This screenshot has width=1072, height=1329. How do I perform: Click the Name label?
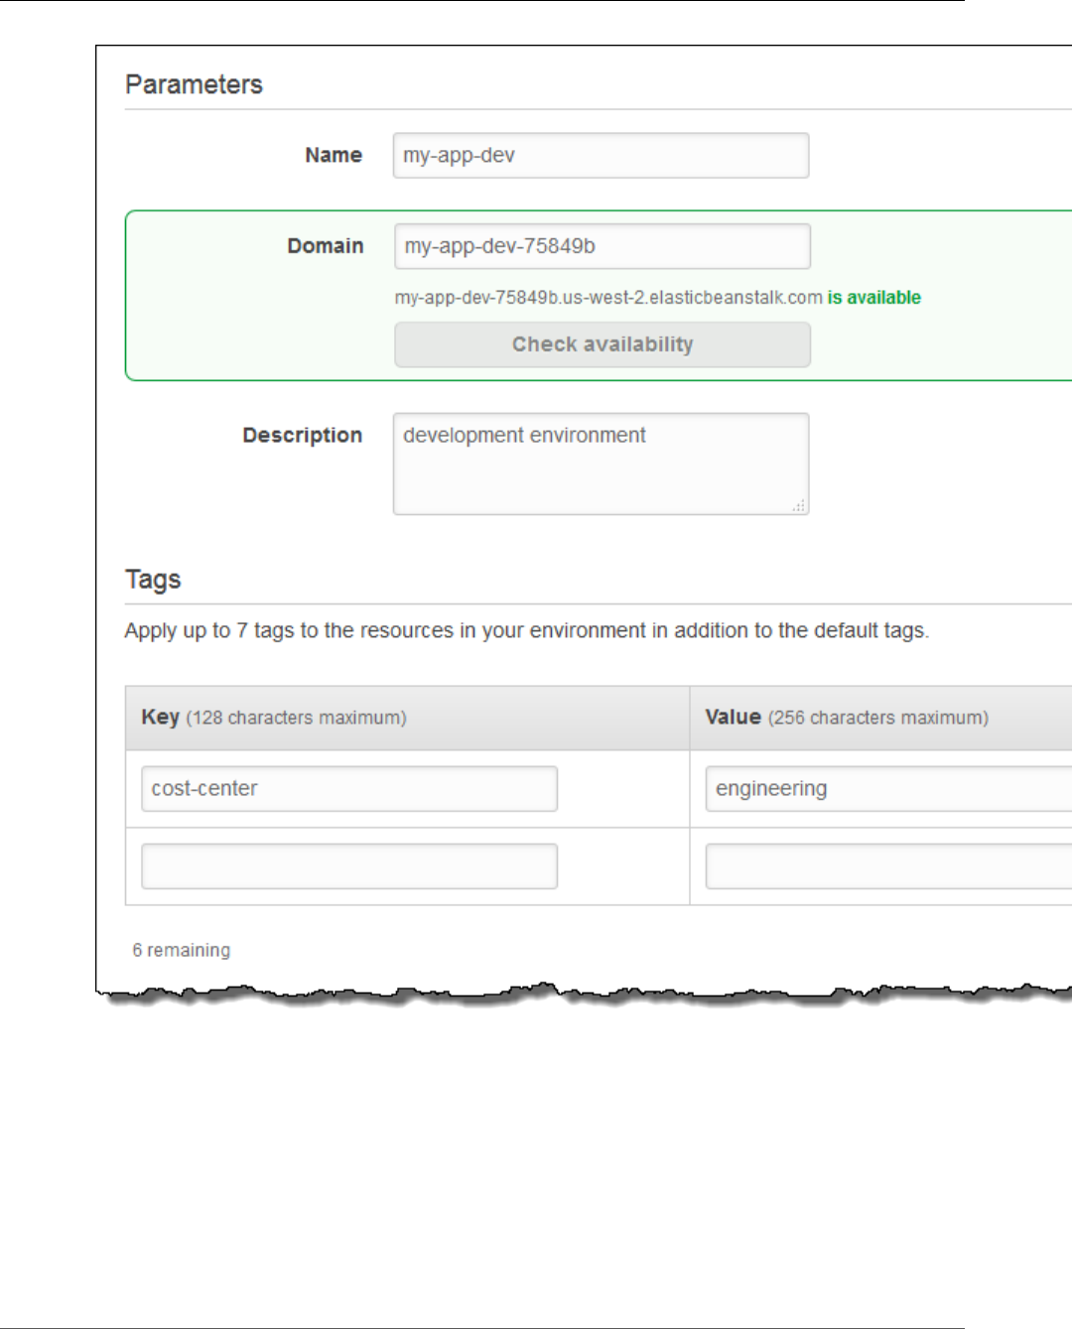coord(334,155)
